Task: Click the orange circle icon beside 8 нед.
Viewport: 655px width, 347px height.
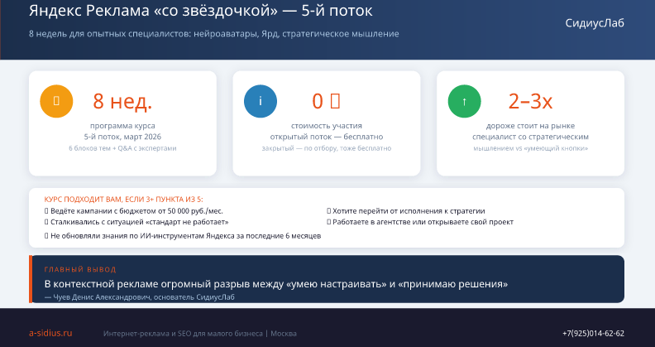Action: [x=56, y=101]
